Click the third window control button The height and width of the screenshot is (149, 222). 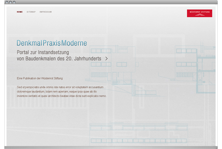click(x=14, y=2)
